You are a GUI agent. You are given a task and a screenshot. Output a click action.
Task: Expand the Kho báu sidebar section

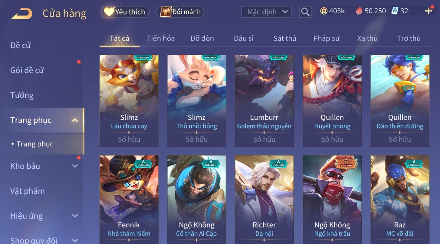(x=75, y=166)
